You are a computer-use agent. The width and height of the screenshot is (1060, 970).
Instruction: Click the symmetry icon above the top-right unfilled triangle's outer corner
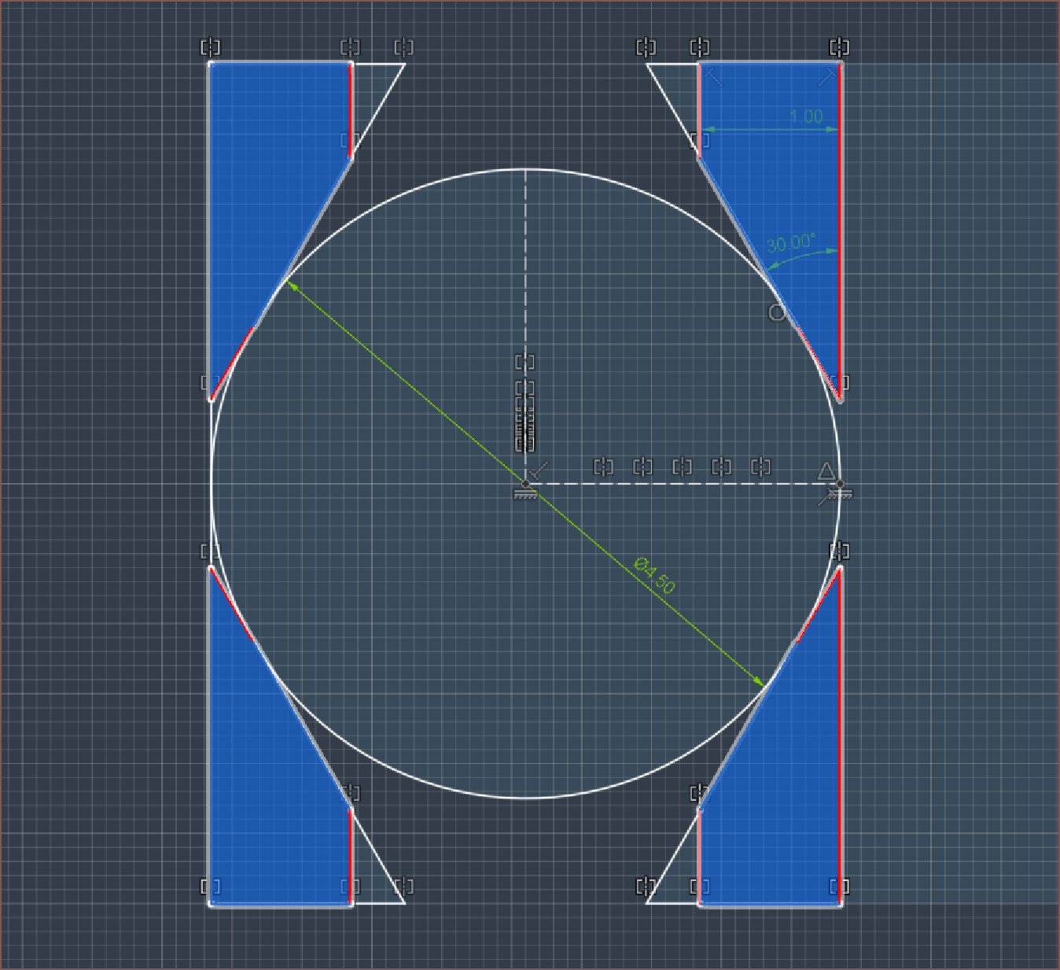[646, 47]
